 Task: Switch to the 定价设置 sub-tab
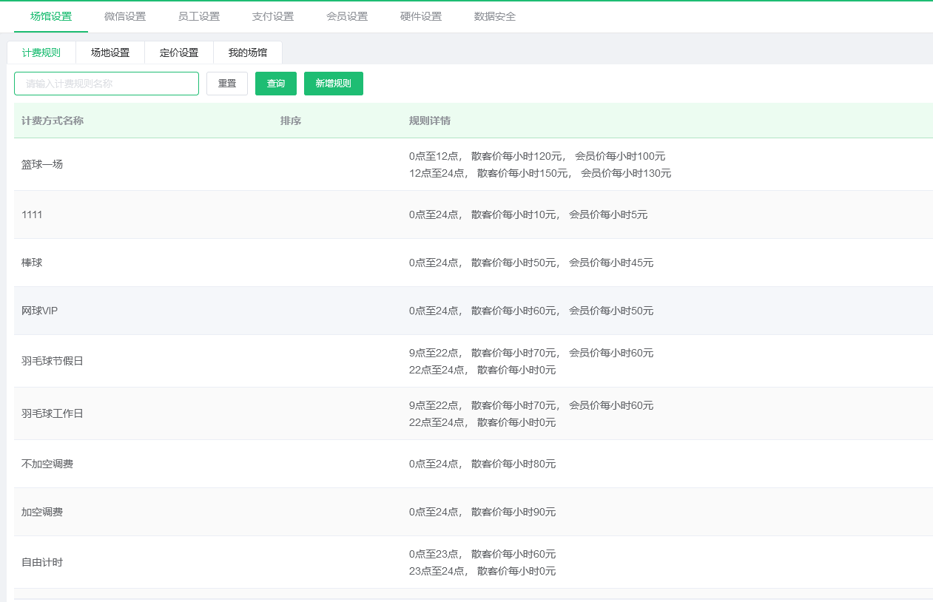pyautogui.click(x=178, y=53)
